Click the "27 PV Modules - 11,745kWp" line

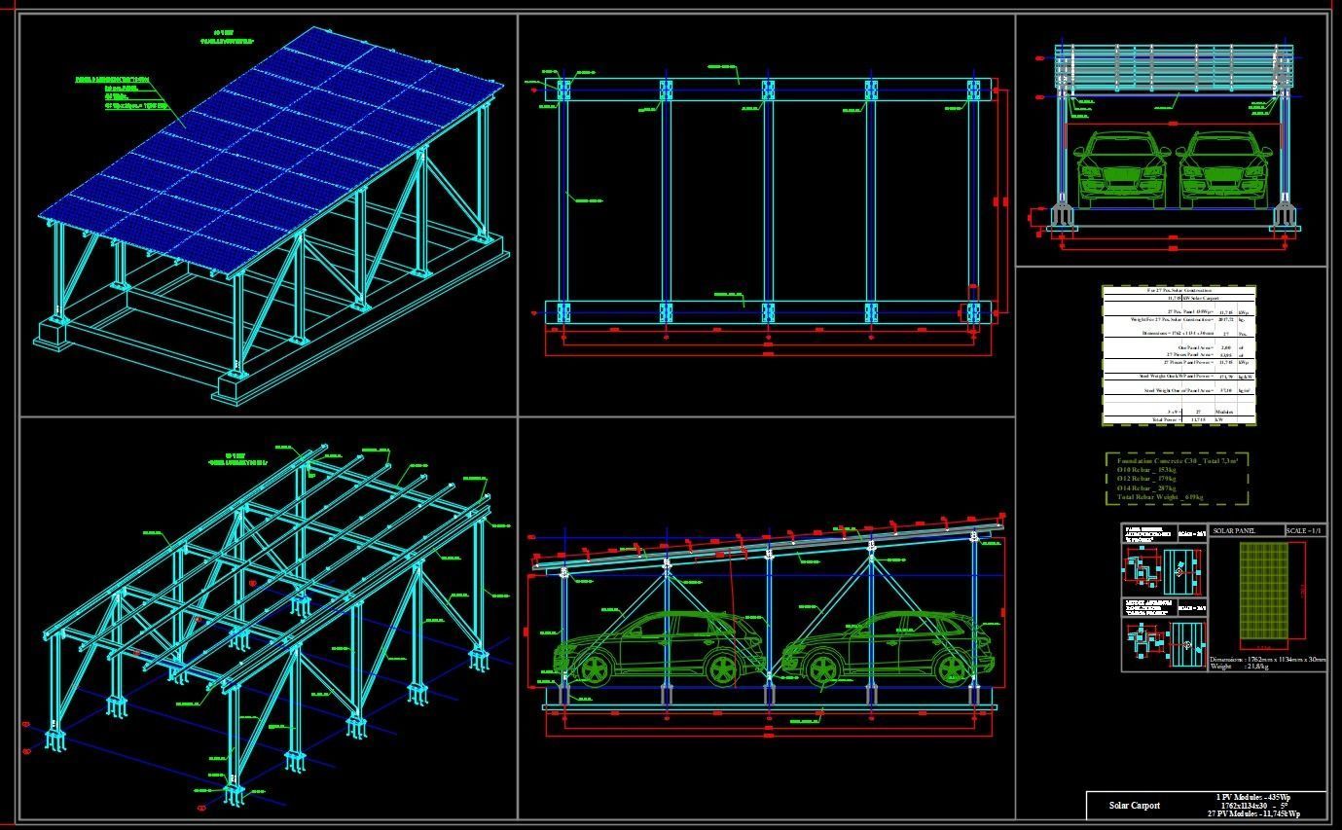click(1253, 813)
